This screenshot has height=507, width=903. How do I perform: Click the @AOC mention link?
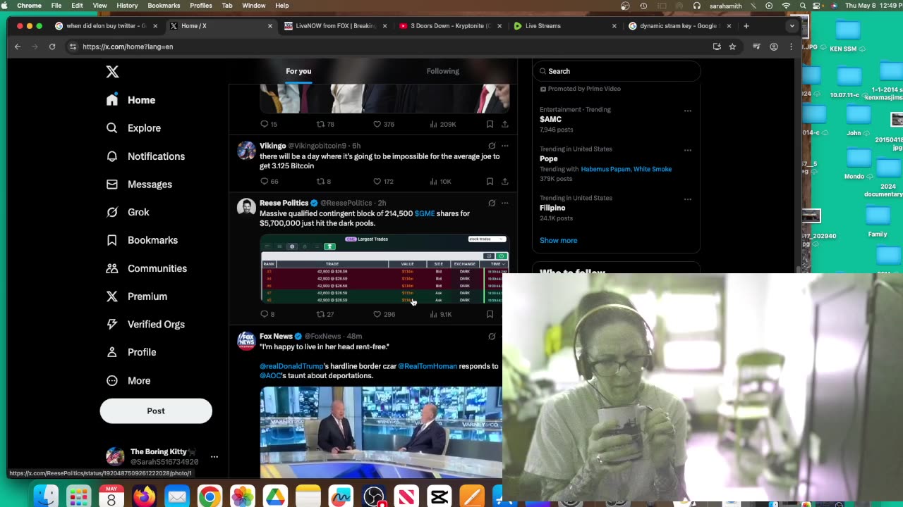(271, 376)
